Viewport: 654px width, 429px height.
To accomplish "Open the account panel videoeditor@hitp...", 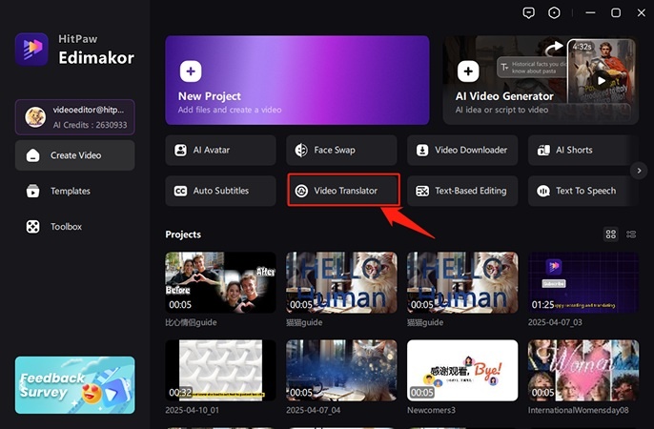I will click(75, 117).
